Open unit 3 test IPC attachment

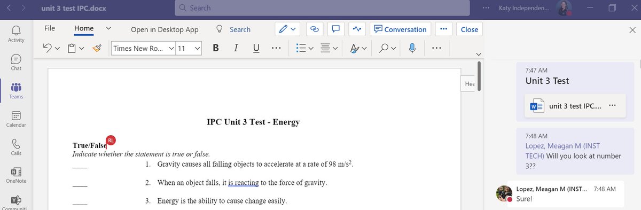tap(574, 106)
